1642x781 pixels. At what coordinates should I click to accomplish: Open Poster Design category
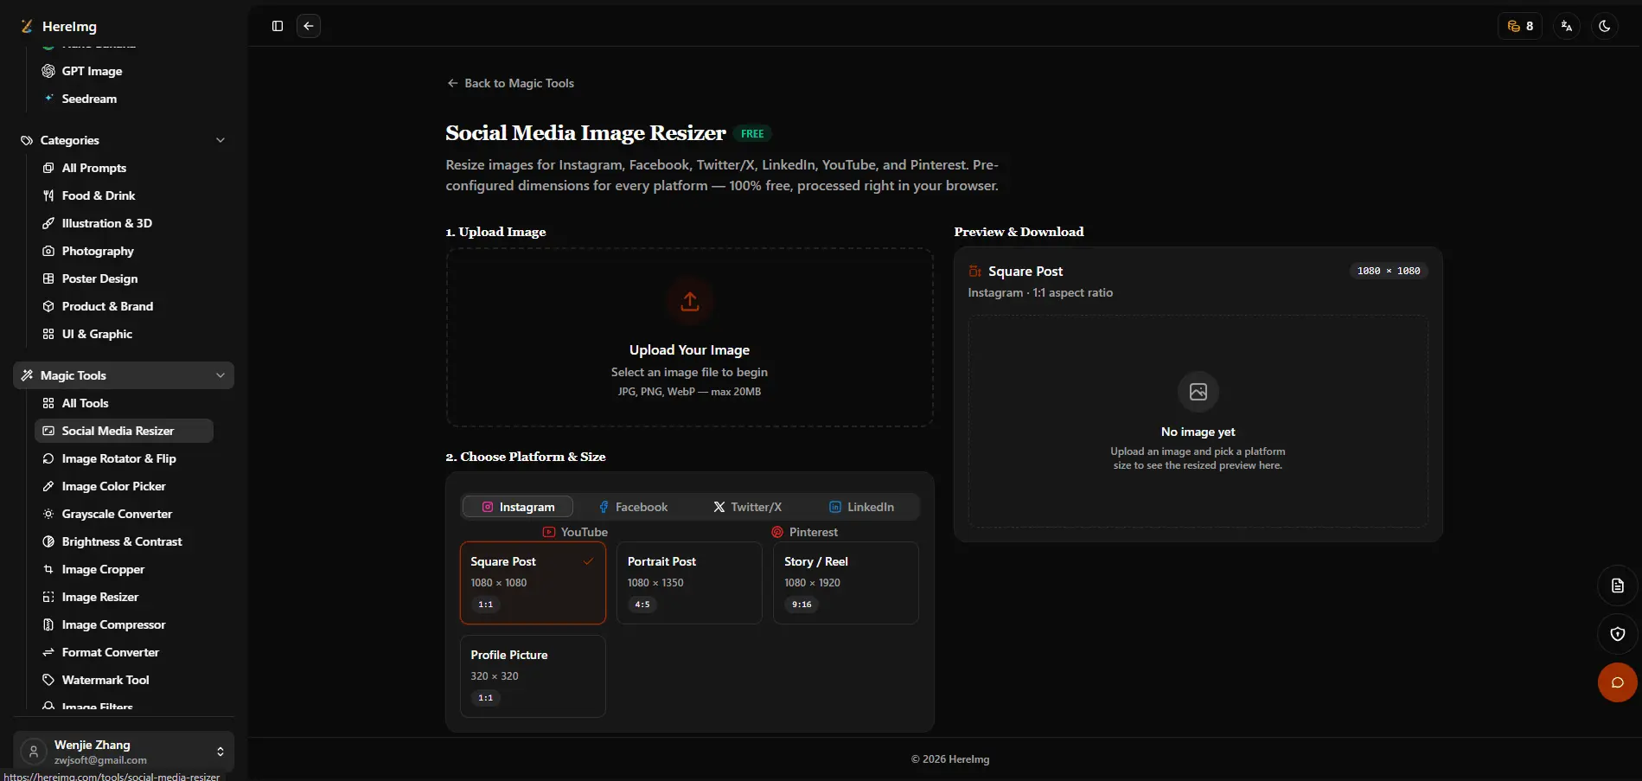tap(124, 278)
